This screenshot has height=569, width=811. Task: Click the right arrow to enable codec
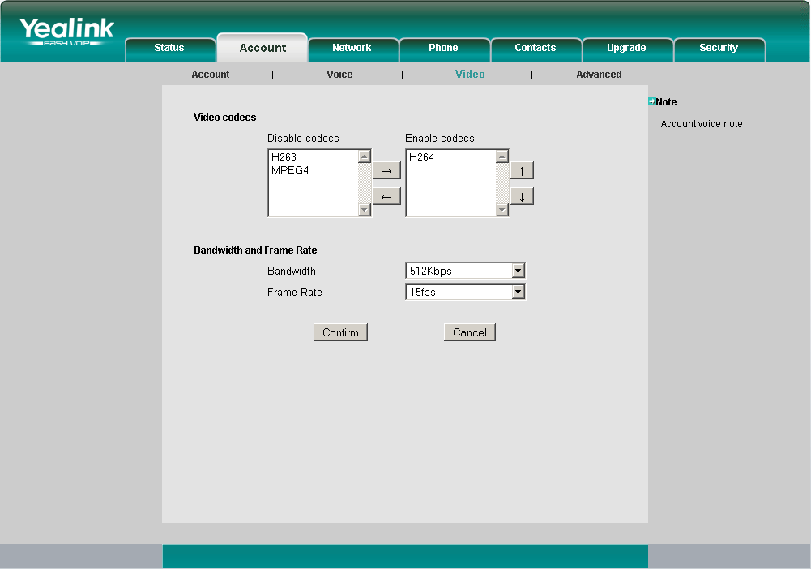(x=386, y=171)
